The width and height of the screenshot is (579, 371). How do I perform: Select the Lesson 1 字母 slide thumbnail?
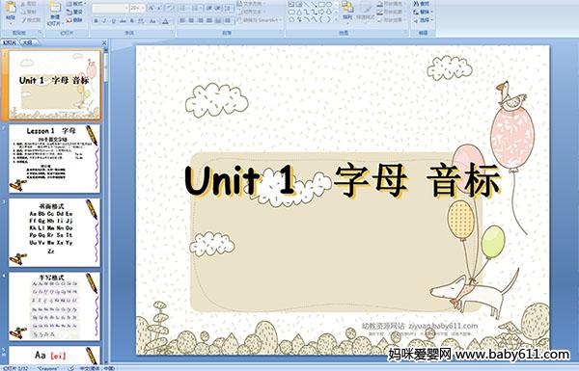54,159
